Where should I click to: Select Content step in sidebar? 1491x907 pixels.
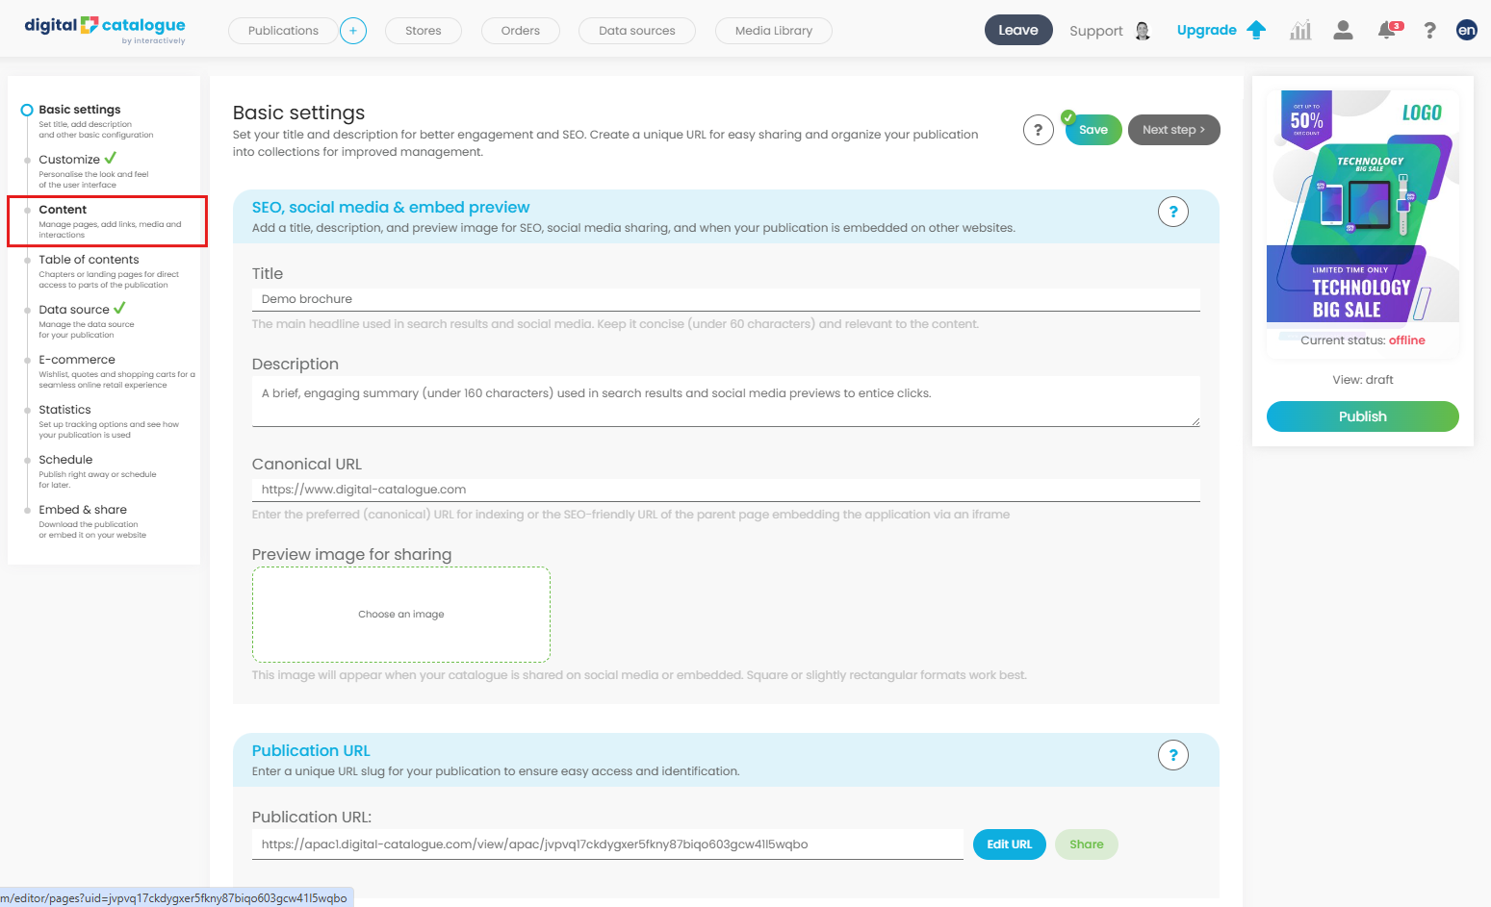pyautogui.click(x=64, y=210)
